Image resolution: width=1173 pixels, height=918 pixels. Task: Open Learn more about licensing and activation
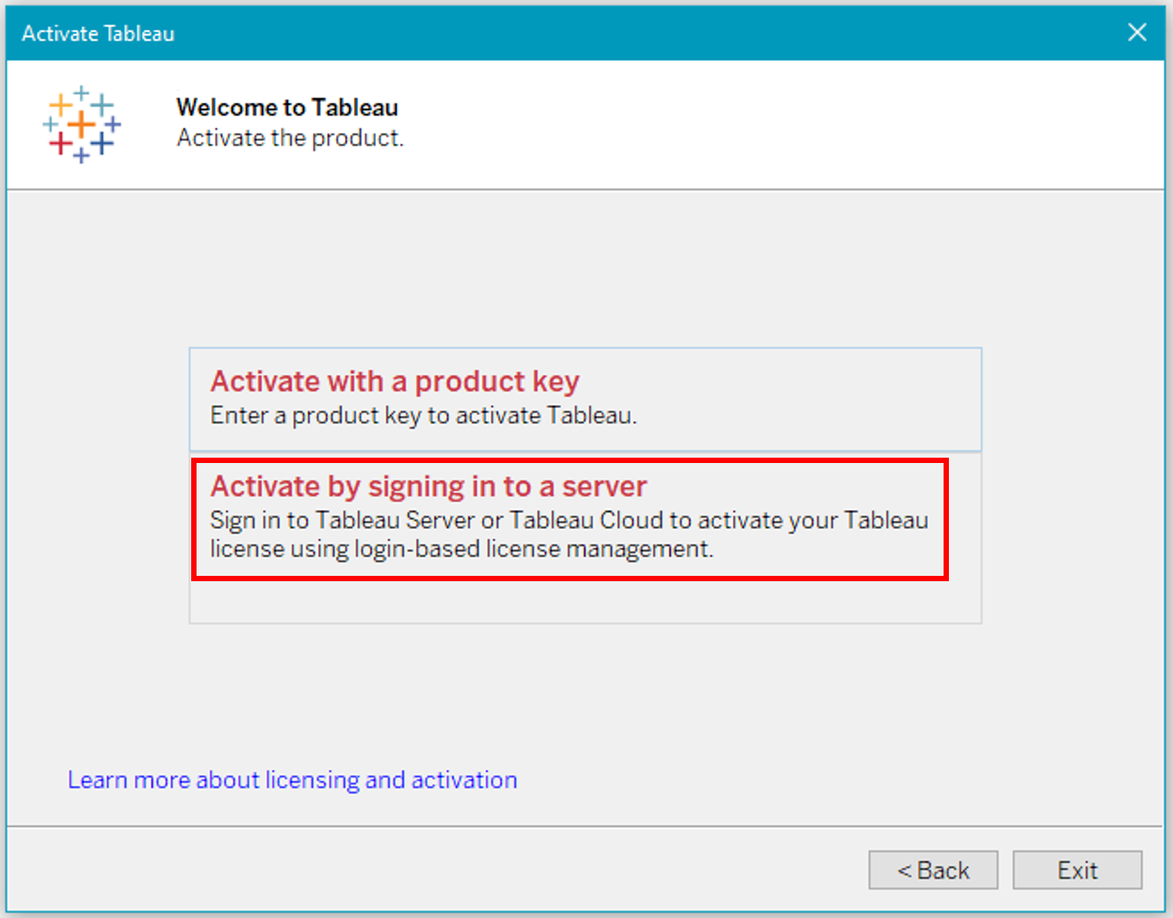click(293, 779)
